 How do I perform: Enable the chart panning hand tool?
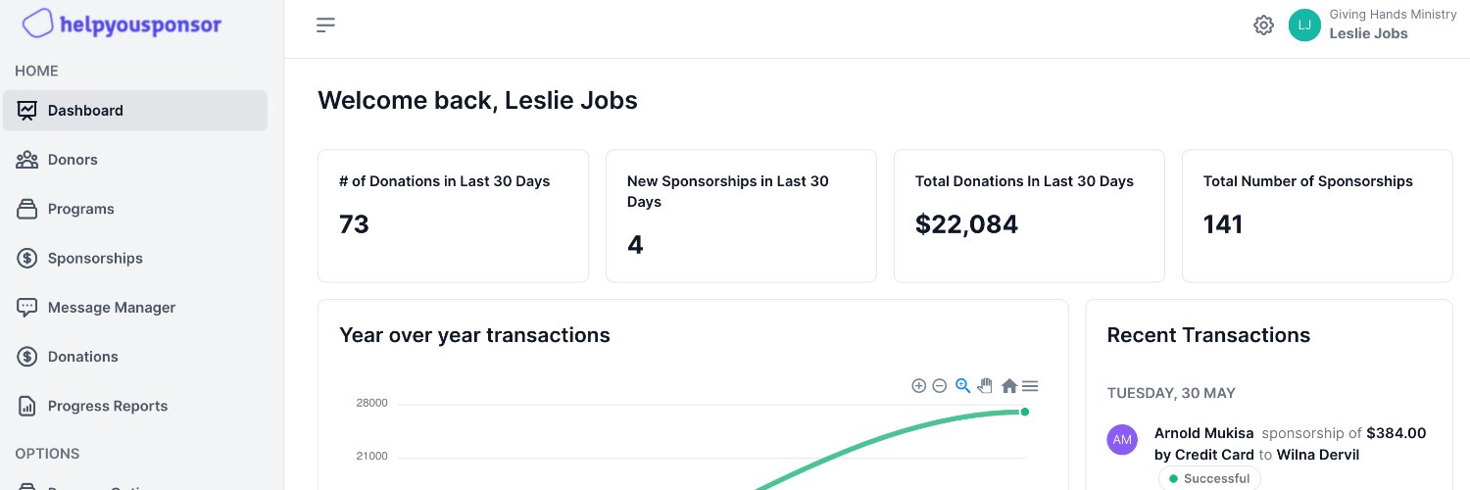985,386
